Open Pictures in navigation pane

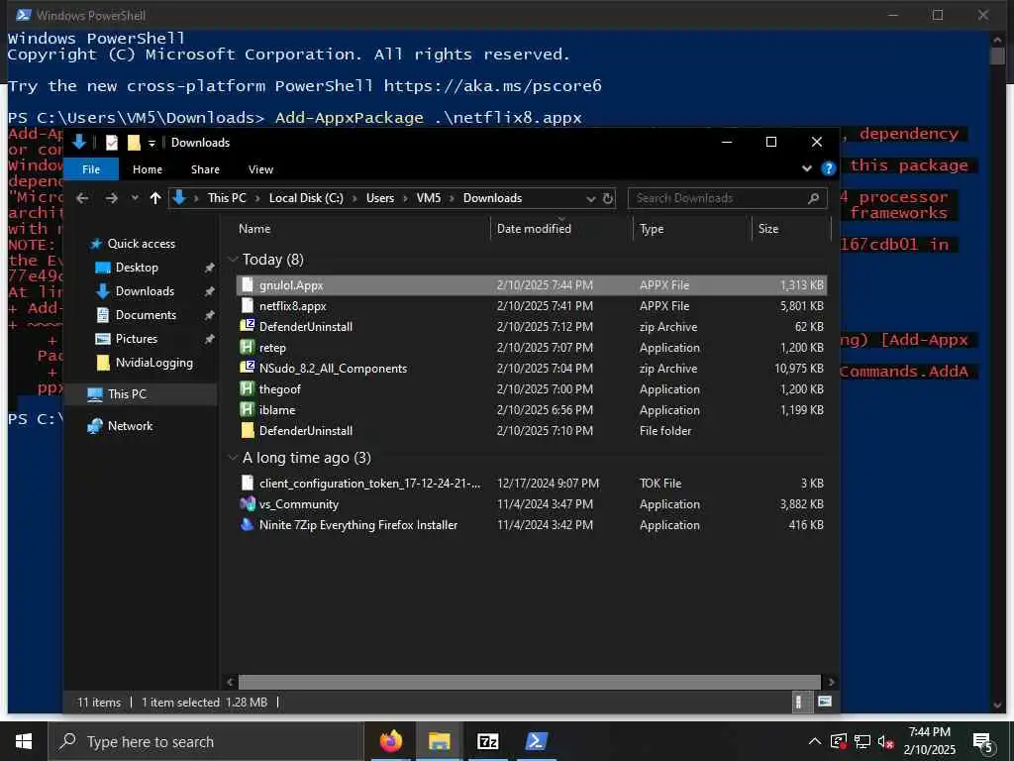point(136,339)
